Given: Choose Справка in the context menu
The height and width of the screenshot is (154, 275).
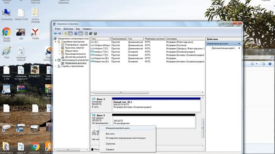Looking at the screenshot, I should 128,149.
